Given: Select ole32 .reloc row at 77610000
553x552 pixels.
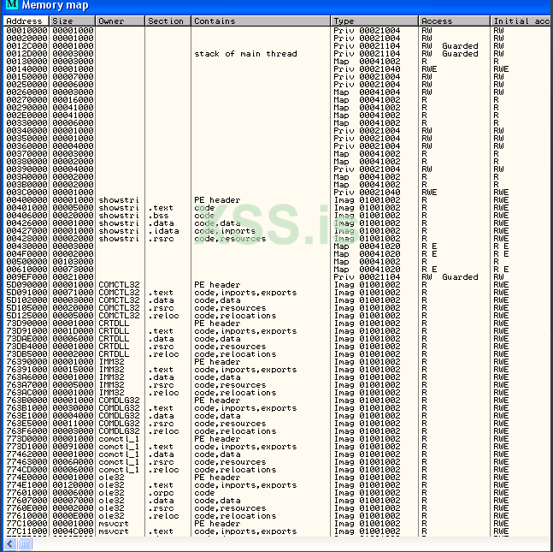Looking at the screenshot, I should click(277, 516).
